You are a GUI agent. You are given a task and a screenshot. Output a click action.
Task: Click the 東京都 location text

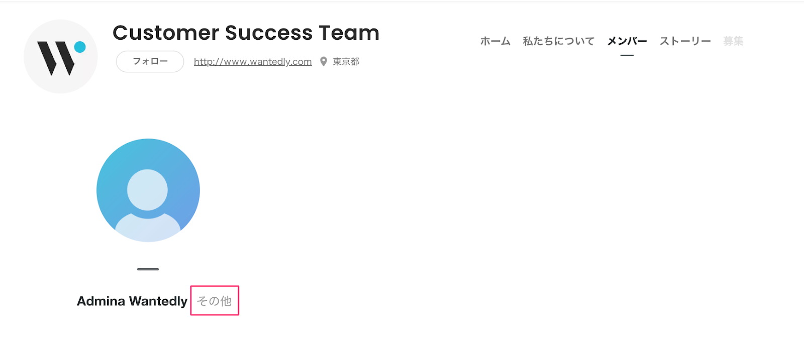click(x=346, y=61)
